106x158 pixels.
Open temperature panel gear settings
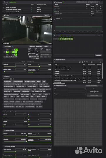(99, 2)
